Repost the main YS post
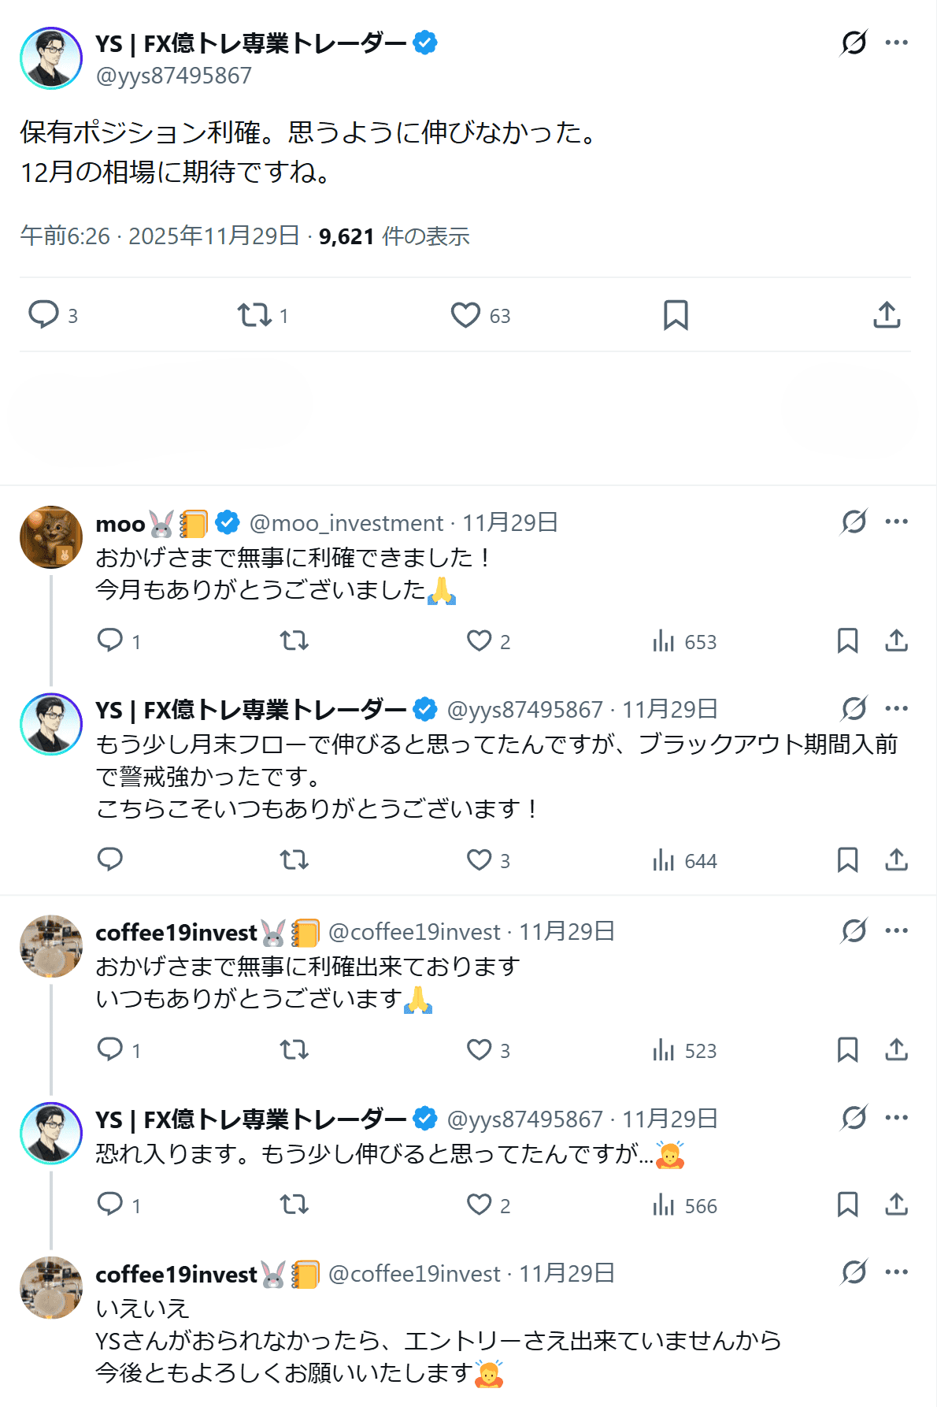The height and width of the screenshot is (1407, 937). pos(254,315)
